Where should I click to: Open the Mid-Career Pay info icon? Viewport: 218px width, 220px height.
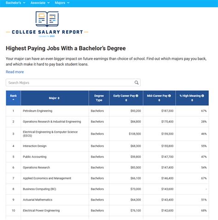(x=169, y=96)
